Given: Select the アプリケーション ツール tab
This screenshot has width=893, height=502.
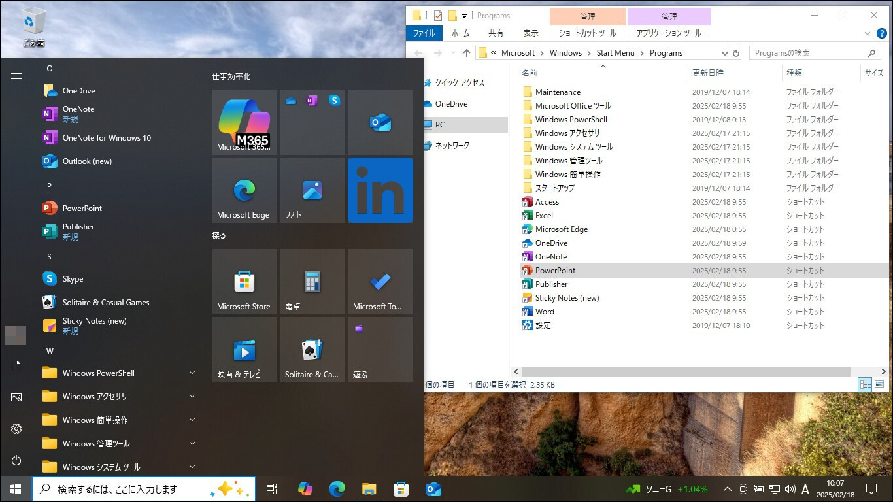Looking at the screenshot, I should pos(669,33).
